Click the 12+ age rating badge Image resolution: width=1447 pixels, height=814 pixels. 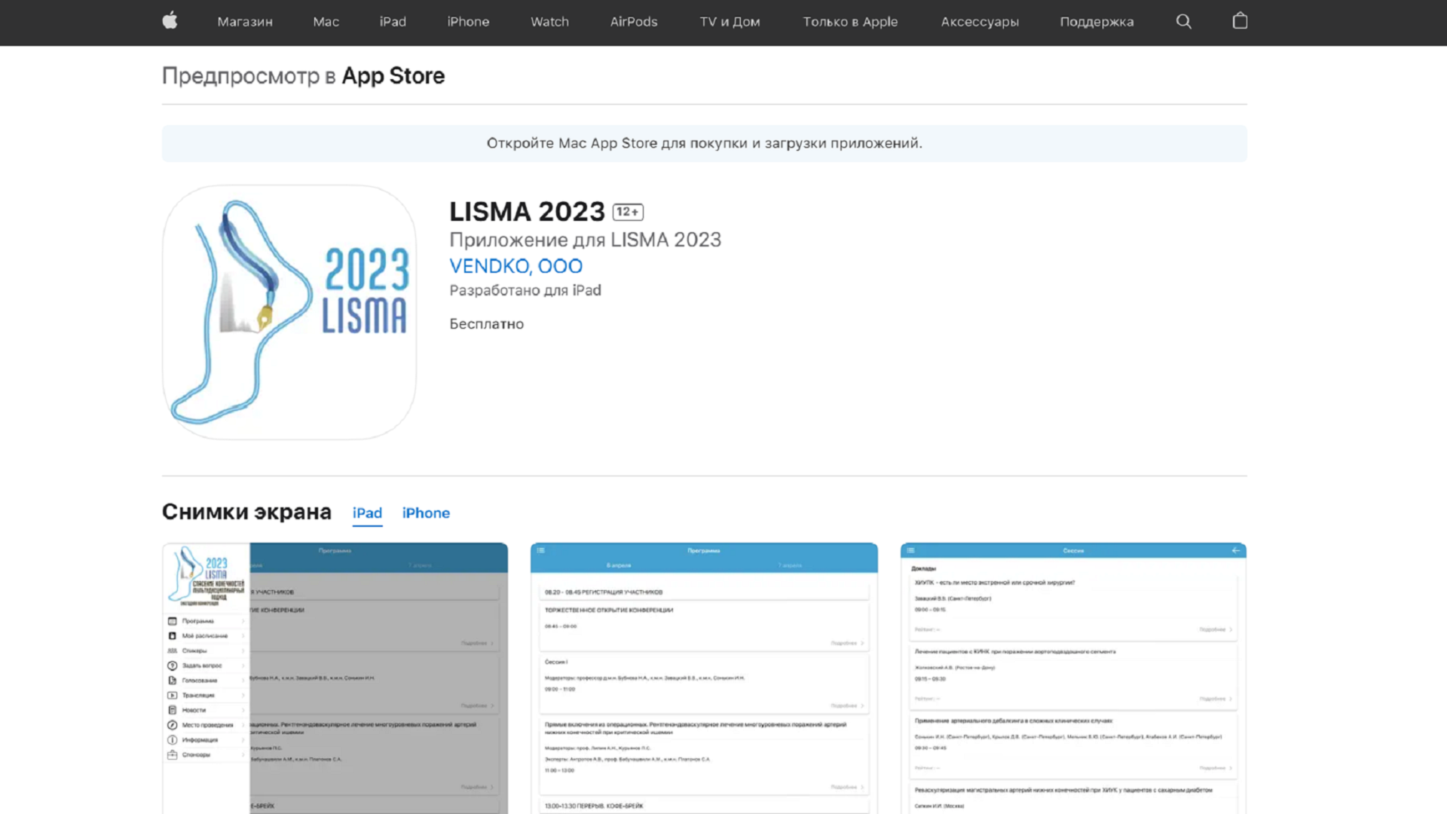[628, 212]
